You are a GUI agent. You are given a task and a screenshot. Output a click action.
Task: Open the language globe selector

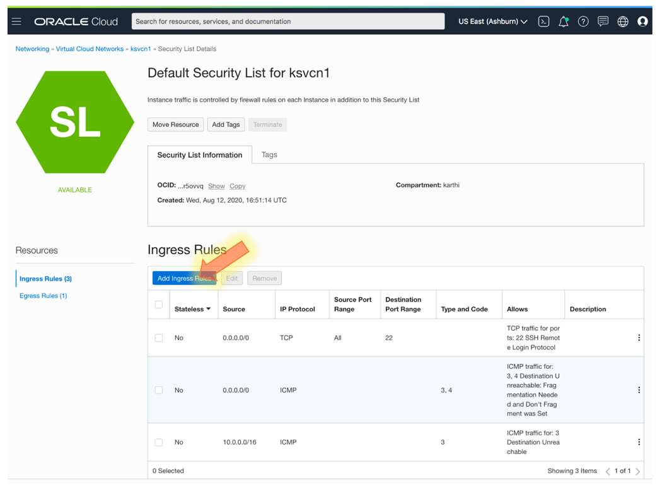623,21
